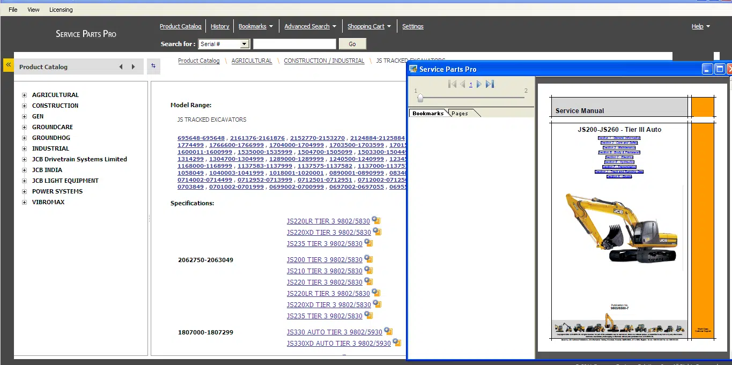Expand the AGRICULTURAL tree node
The image size is (732, 365).
[x=24, y=95]
